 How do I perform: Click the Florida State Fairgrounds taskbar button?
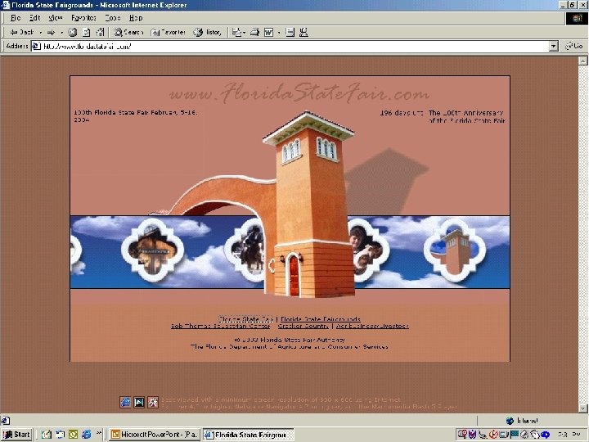point(249,435)
